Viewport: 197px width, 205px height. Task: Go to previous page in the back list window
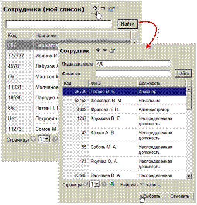[33, 139]
